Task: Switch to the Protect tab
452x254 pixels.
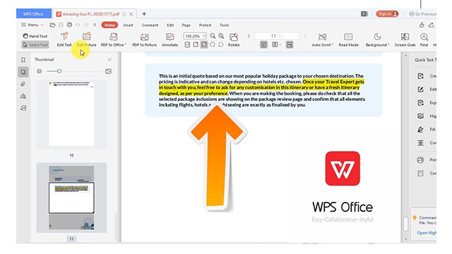Action: [x=205, y=25]
